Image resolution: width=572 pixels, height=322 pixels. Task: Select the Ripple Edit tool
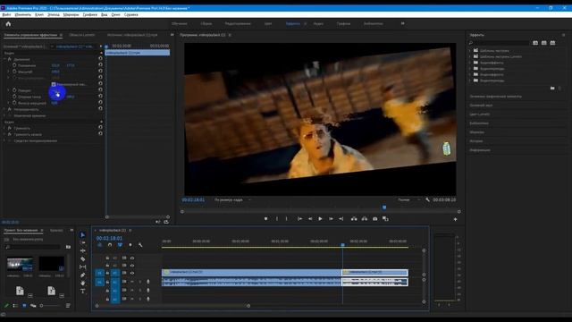pos(83,250)
